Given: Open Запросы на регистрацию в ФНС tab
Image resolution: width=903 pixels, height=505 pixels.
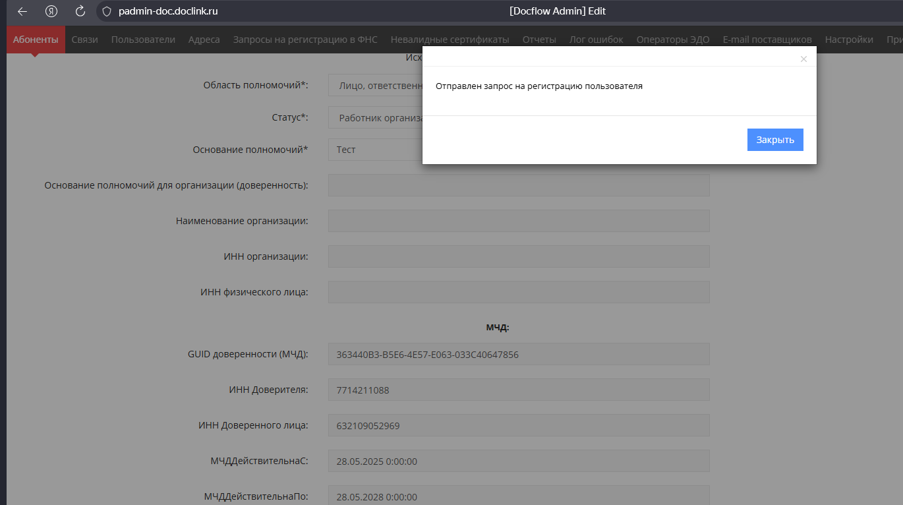Looking at the screenshot, I should coord(305,40).
